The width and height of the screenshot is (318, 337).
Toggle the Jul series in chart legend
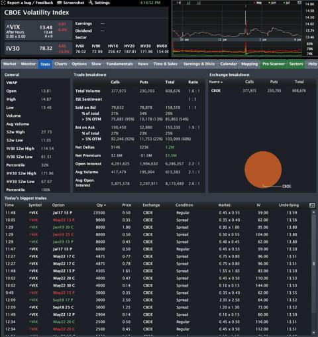(286, 3)
